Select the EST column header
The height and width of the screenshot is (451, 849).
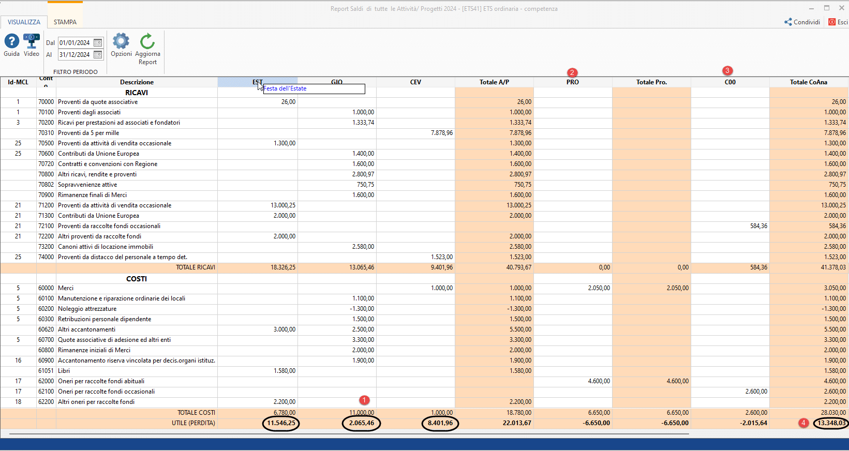point(258,82)
